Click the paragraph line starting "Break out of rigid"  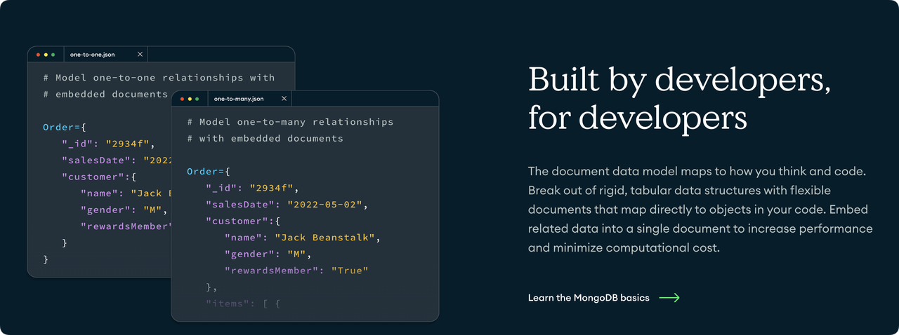680,191
